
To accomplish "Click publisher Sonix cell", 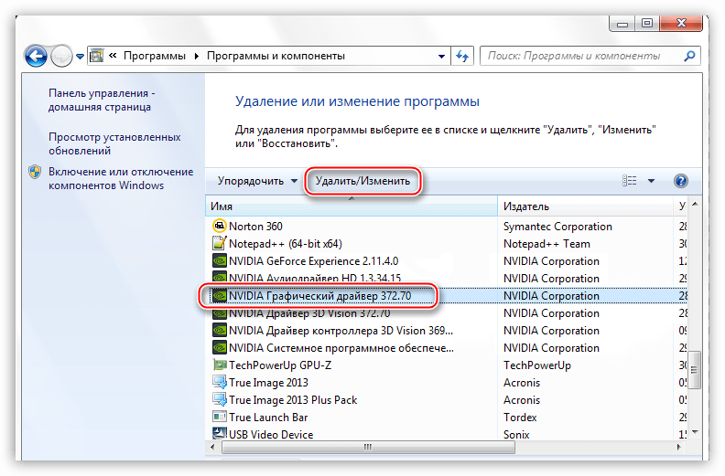I will (x=516, y=435).
